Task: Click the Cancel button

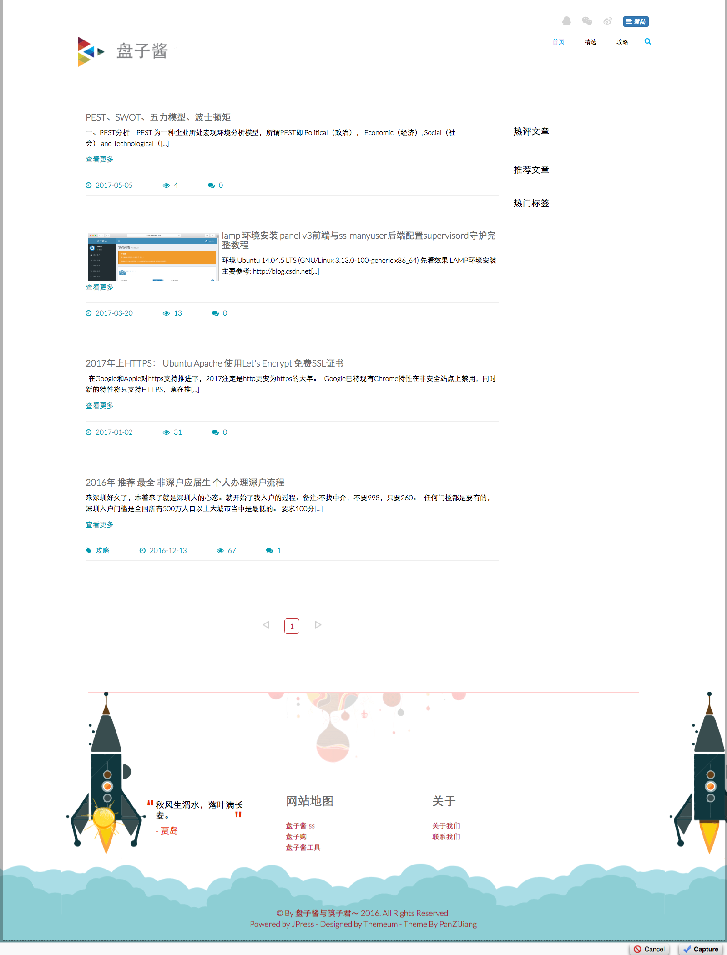Action: tap(649, 949)
